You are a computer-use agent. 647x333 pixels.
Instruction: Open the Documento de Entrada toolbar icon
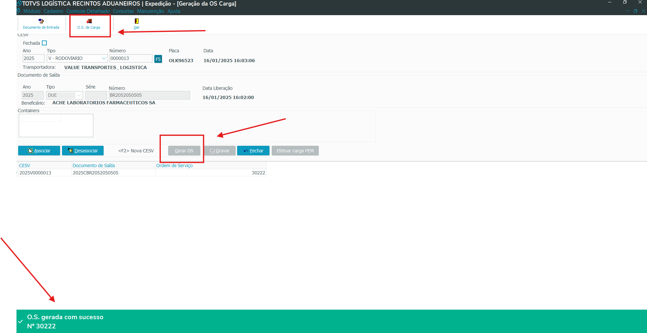pyautogui.click(x=41, y=24)
